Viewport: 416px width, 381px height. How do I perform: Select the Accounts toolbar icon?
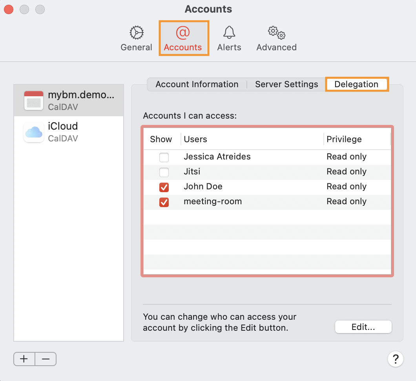pyautogui.click(x=183, y=38)
